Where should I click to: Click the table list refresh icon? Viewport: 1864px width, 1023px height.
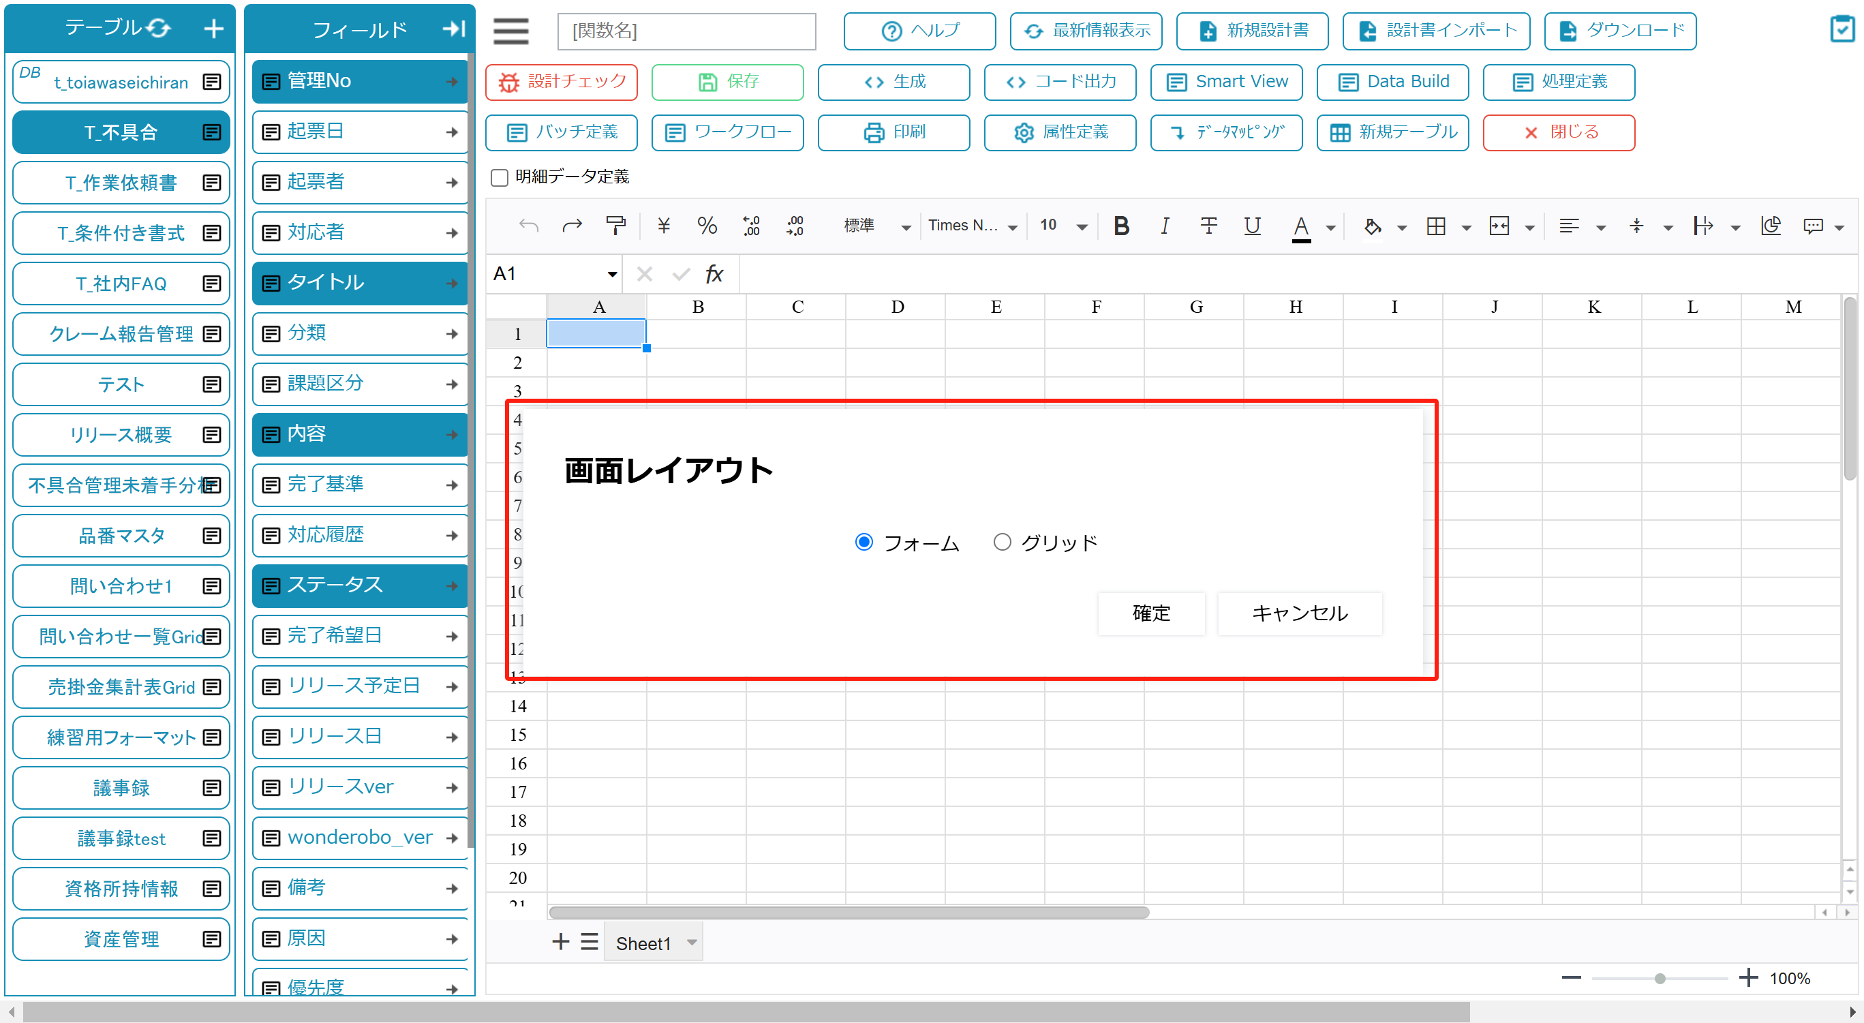pos(159,28)
